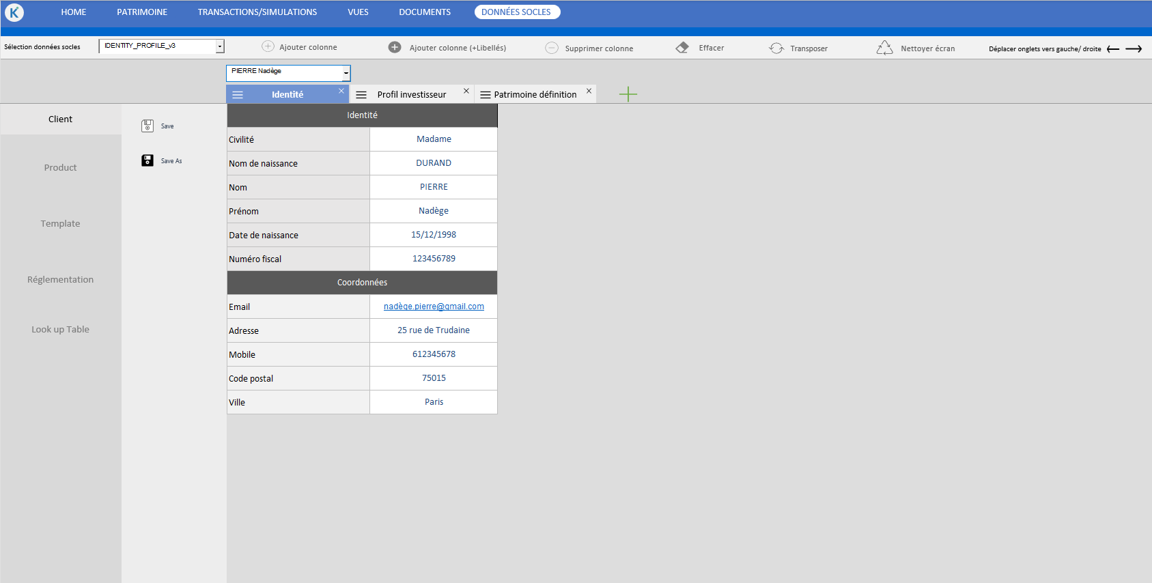Click the Transposer rotate icon

click(776, 48)
